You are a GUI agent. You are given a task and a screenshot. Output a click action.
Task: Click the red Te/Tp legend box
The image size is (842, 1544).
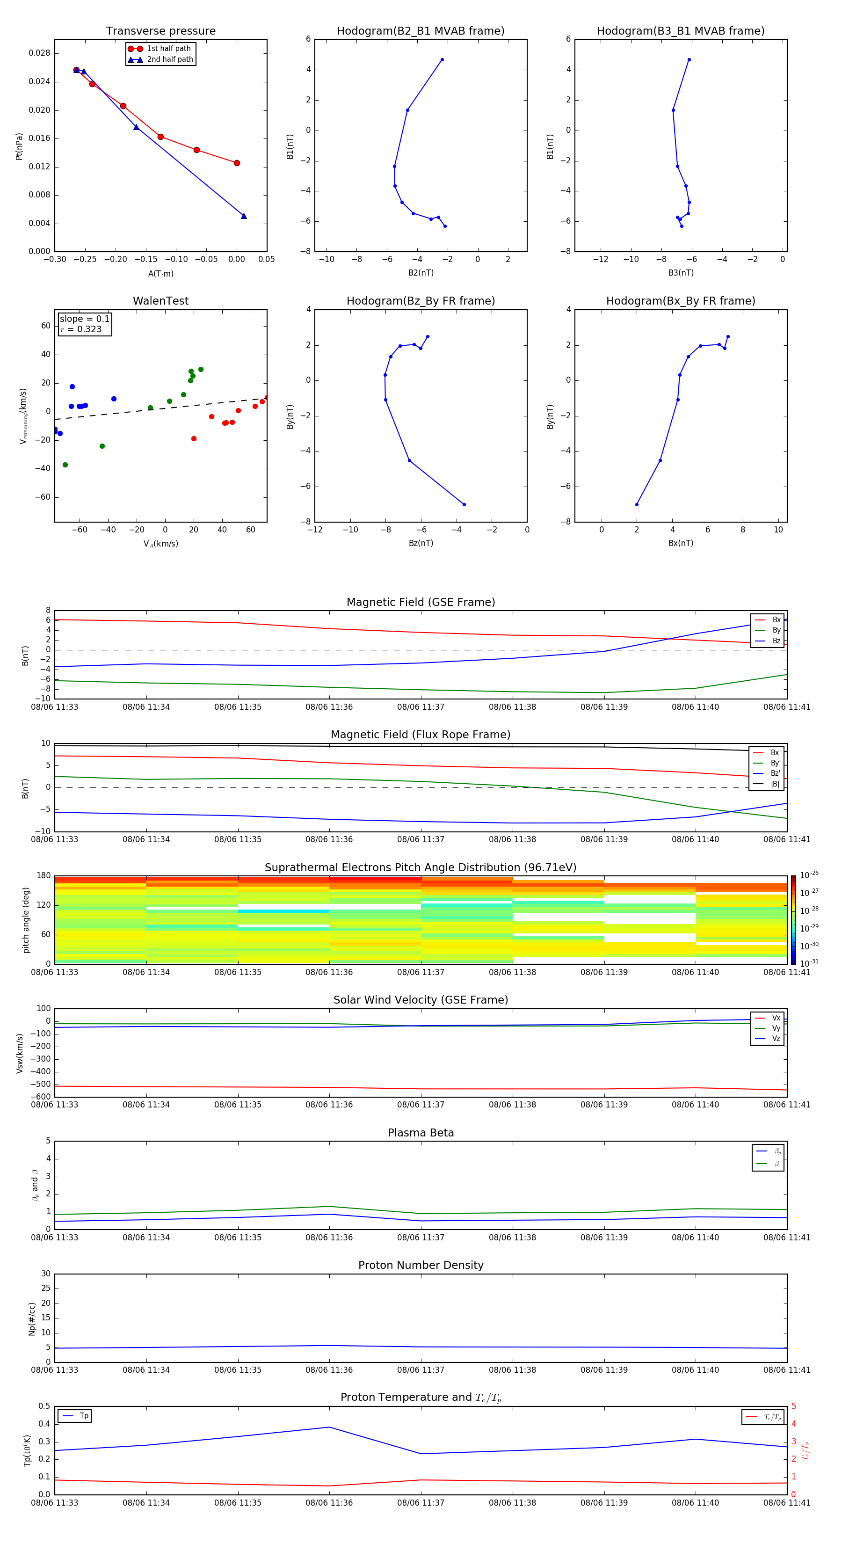tap(763, 1418)
